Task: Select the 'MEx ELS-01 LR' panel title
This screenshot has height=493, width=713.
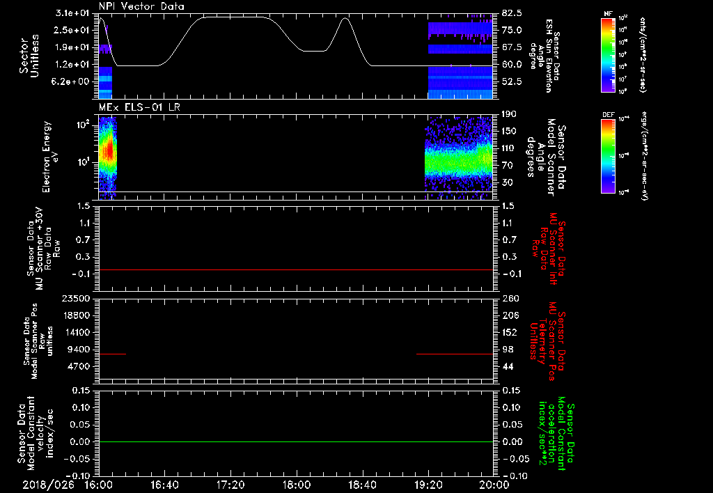Action: 139,107
